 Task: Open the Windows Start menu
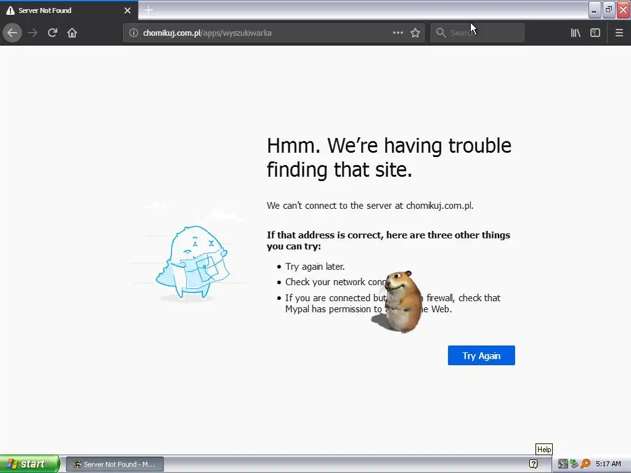point(30,464)
